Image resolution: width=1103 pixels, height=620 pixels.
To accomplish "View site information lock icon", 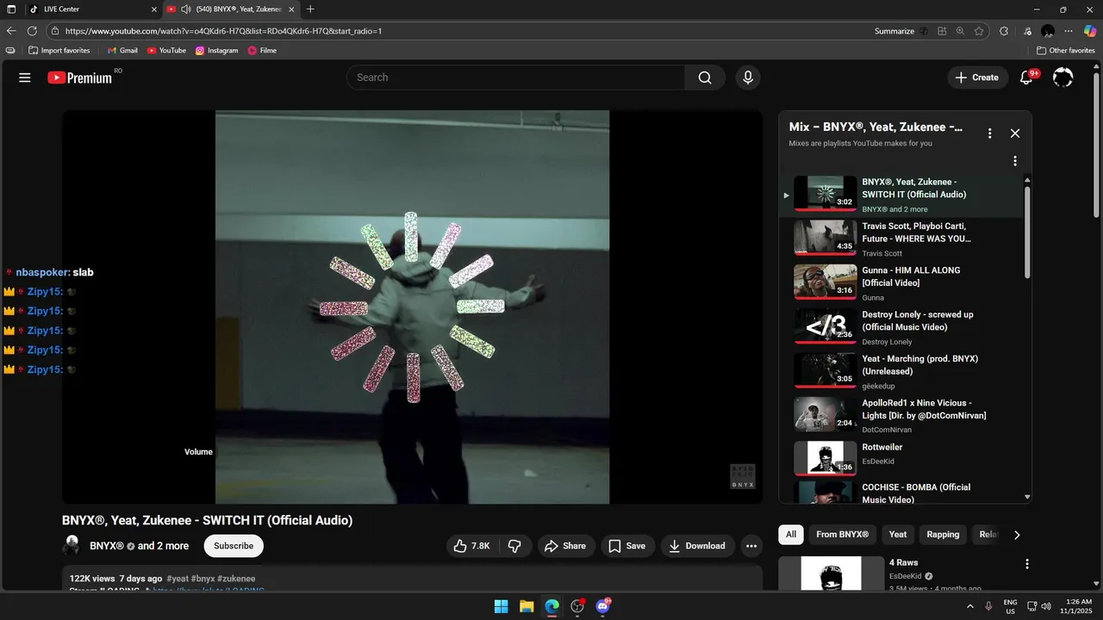I will click(55, 31).
